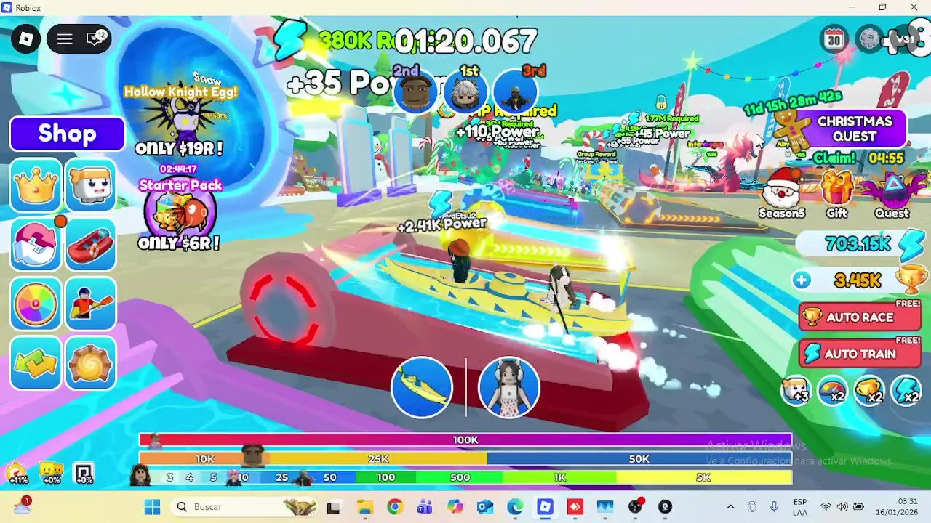Open the Windows Start menu
Viewport: 931px width, 523px height.
point(152,507)
